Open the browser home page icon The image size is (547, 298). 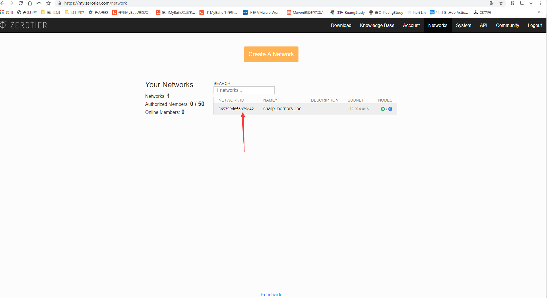(x=30, y=3)
